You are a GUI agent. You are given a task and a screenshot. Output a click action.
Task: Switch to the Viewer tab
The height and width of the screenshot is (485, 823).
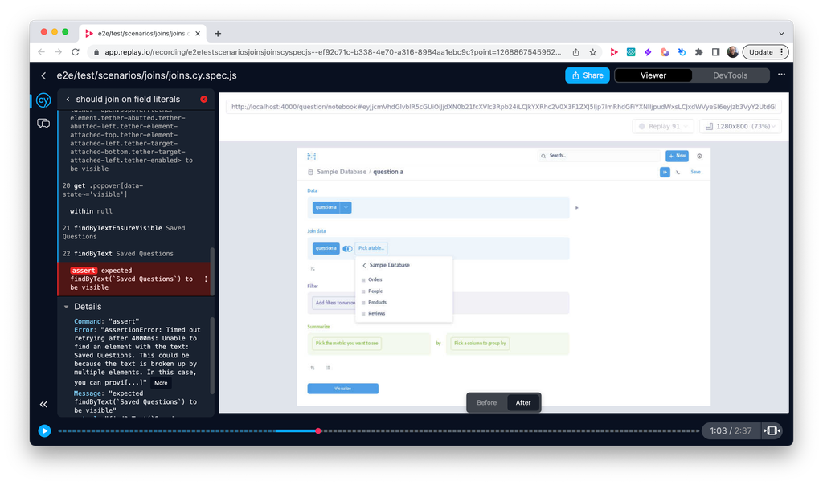coord(653,75)
